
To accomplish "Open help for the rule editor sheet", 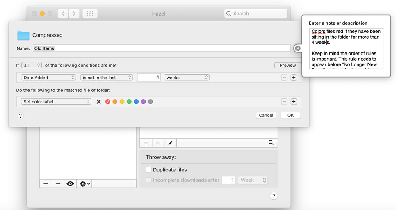I will click(x=20, y=116).
